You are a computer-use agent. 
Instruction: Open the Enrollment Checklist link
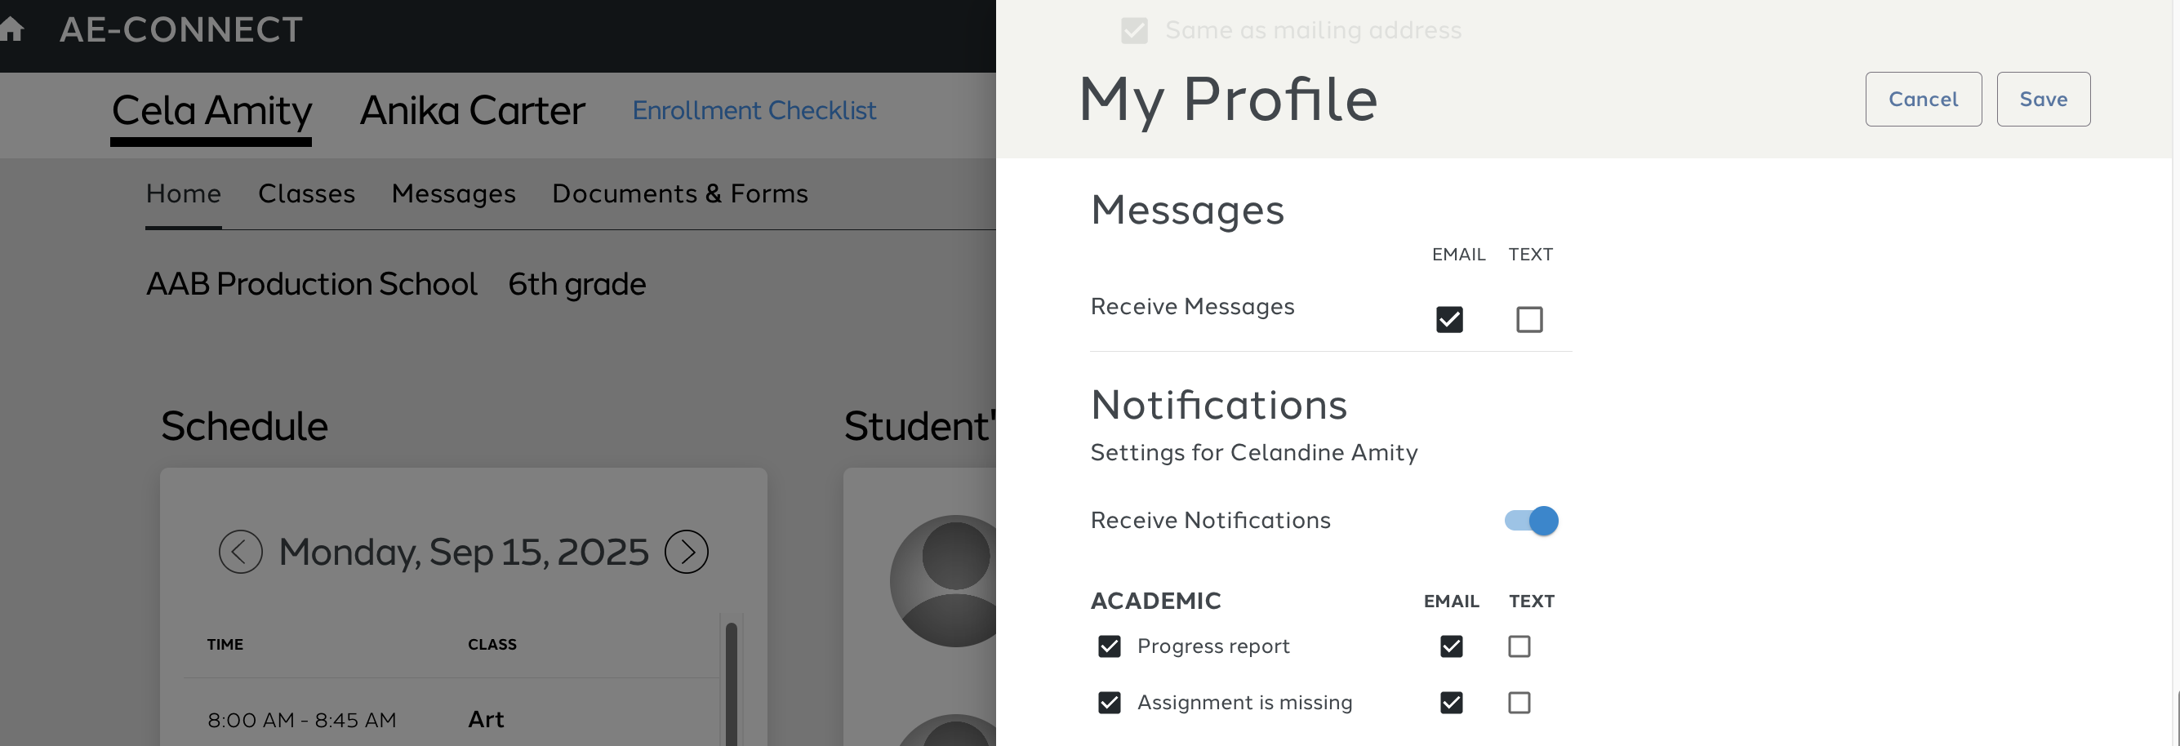point(753,110)
